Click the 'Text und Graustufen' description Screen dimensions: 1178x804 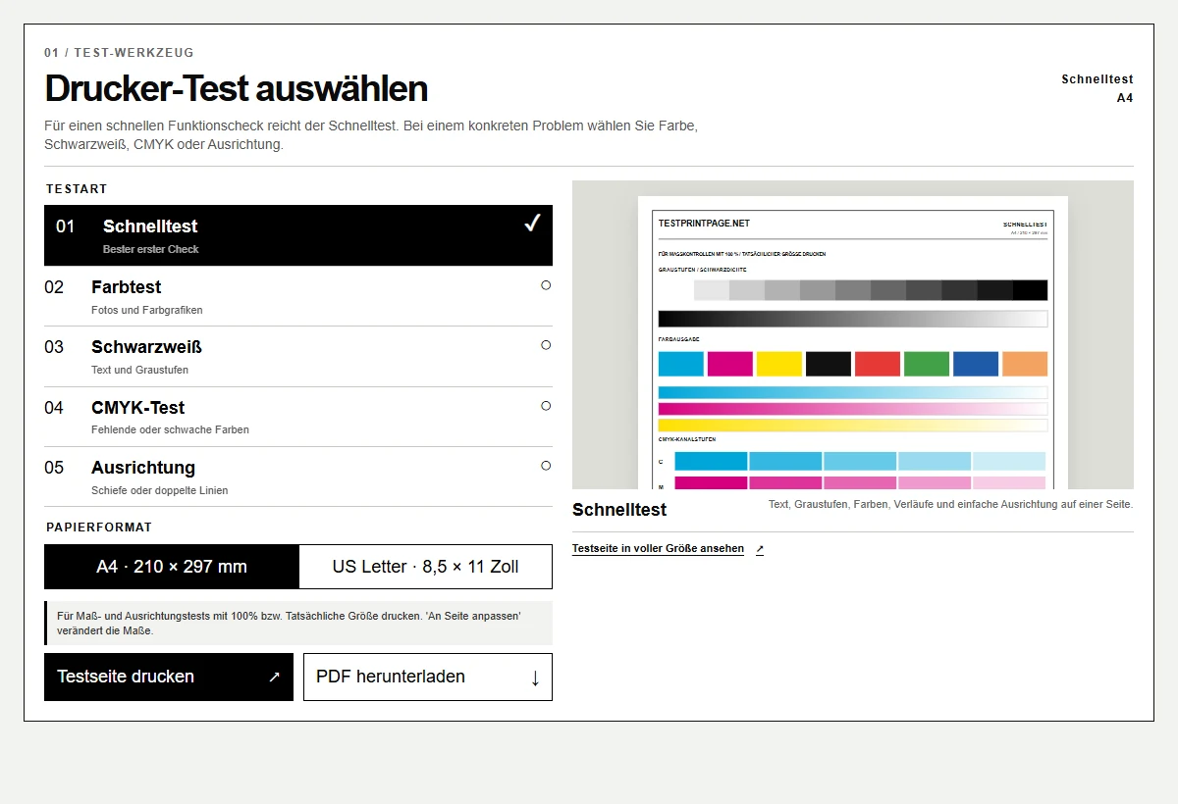139,370
